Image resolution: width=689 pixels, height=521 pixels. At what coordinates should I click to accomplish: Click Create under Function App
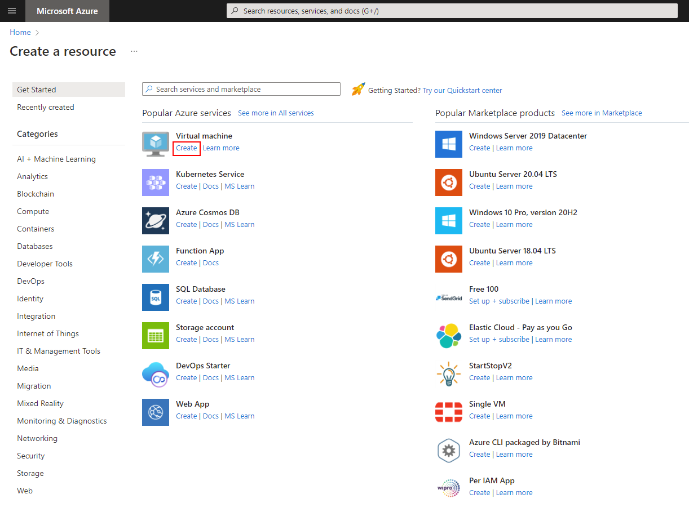coord(187,263)
